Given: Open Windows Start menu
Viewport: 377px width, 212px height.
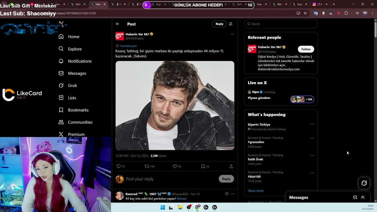Looking at the screenshot, I should [x=163, y=208].
